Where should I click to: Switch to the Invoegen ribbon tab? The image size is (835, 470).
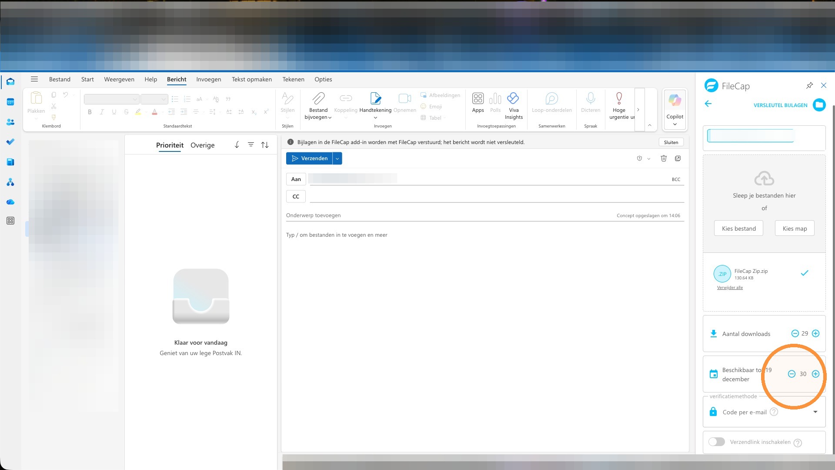pos(208,79)
